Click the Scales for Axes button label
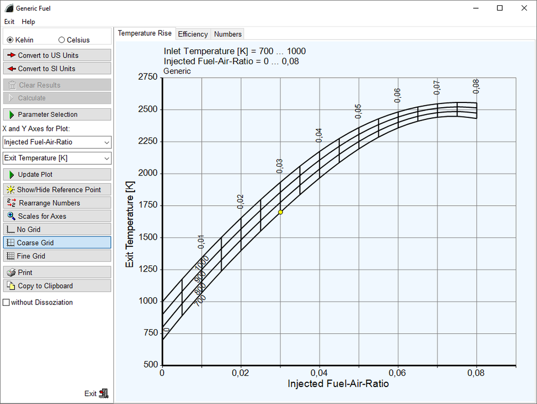 42,216
